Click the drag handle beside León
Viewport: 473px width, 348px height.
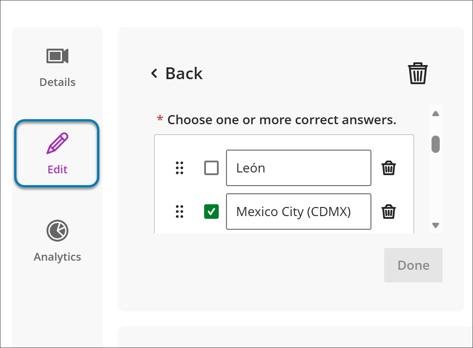click(180, 168)
